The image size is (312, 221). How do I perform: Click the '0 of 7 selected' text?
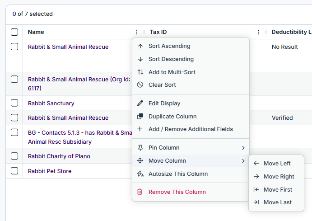pos(33,14)
